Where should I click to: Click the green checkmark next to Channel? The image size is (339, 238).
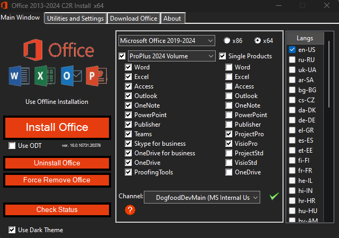point(274,196)
